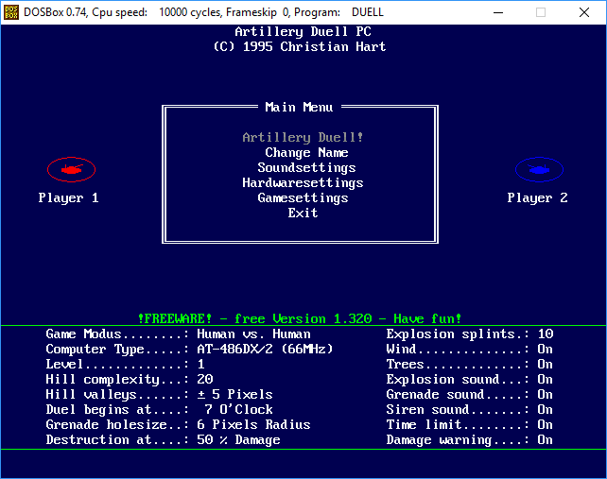Select Artillery Duell! menu entry
Image resolution: width=607 pixels, height=479 pixels.
tap(303, 137)
